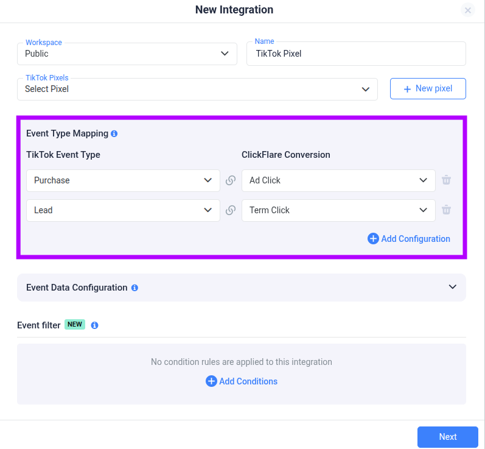Image resolution: width=485 pixels, height=449 pixels.
Task: Open the Workspace dropdown showing Public
Action: coord(127,54)
